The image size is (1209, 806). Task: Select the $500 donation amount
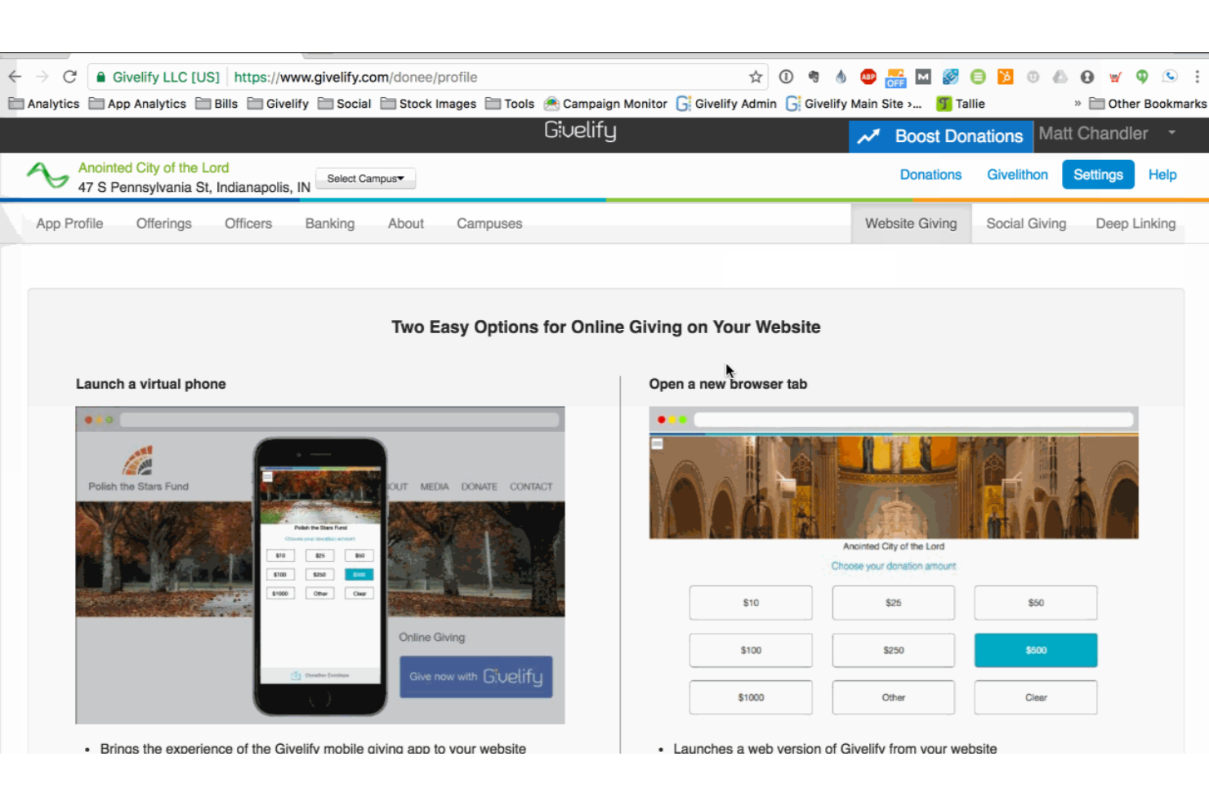tap(1035, 650)
